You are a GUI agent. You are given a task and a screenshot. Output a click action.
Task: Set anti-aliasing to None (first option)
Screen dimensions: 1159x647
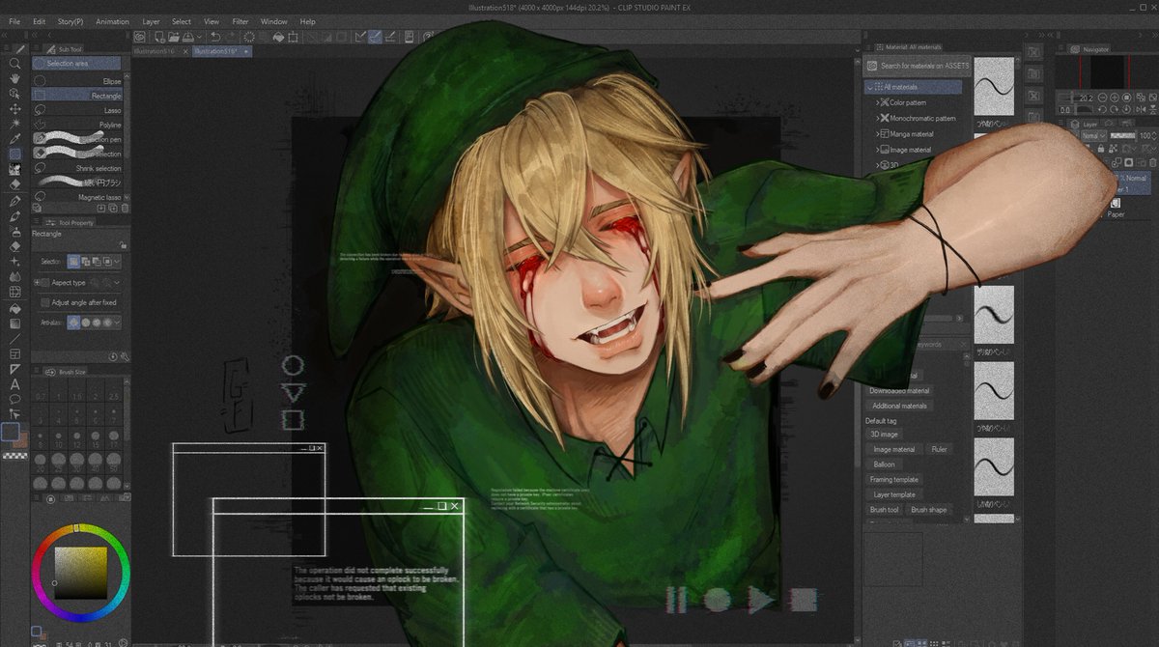[73, 323]
